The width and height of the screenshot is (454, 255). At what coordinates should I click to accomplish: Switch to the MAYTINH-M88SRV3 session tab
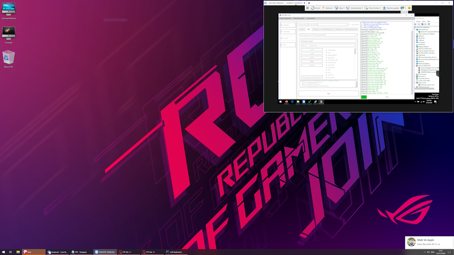click(x=276, y=3)
